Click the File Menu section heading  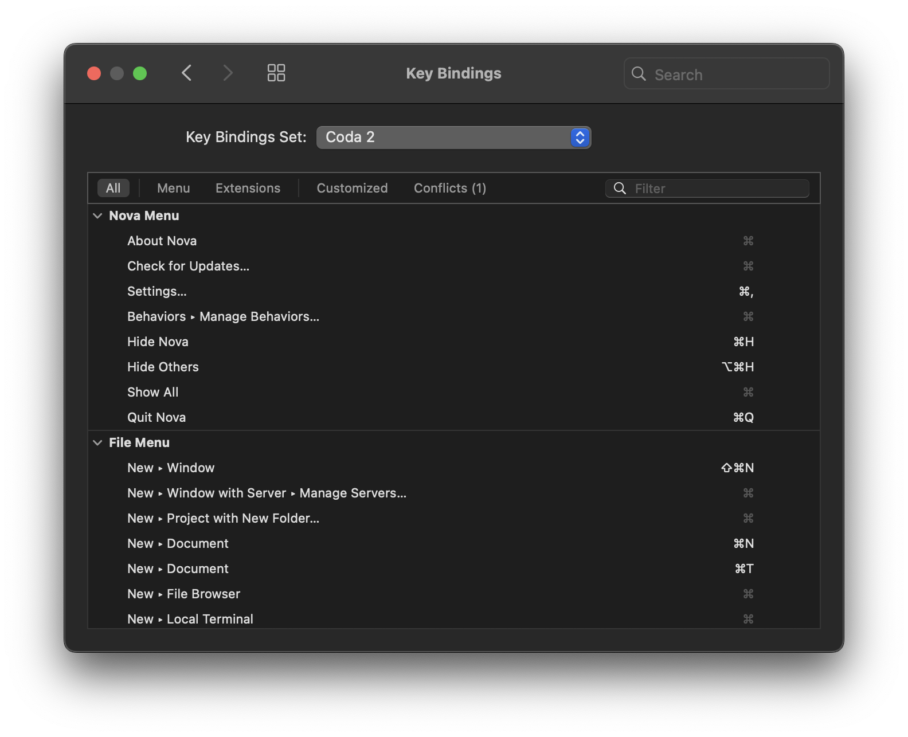[139, 442]
